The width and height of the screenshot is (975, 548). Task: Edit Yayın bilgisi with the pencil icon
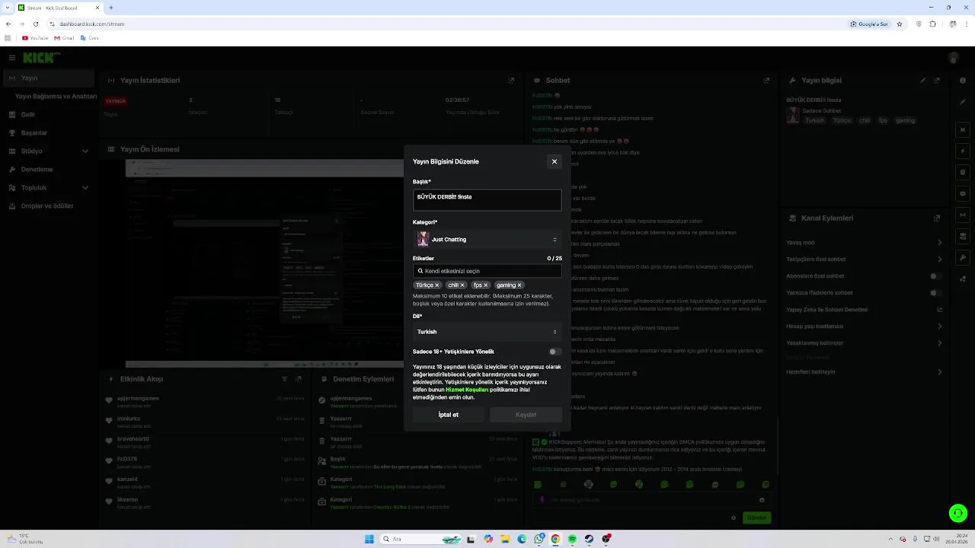coord(923,80)
